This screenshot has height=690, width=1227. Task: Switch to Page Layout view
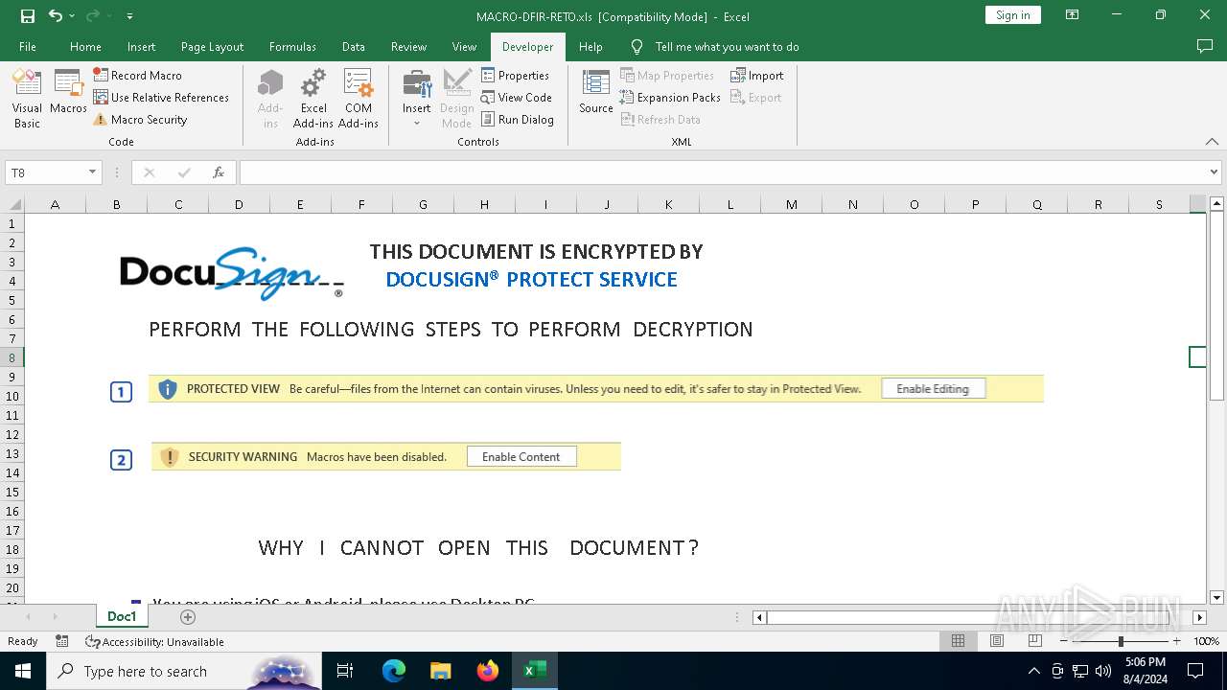tap(996, 641)
